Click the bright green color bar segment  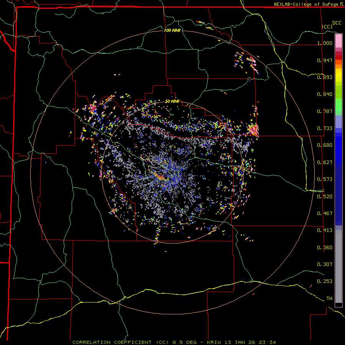pos(338,105)
